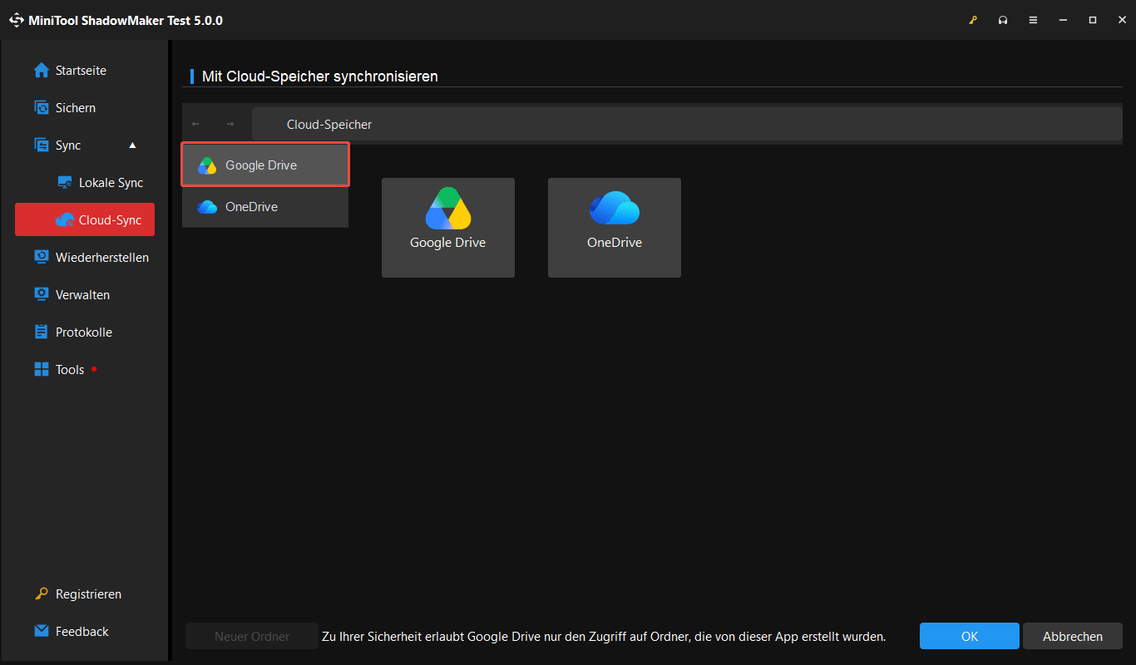Click the Neuer Ordner button
The width and height of the screenshot is (1136, 665).
(x=252, y=637)
